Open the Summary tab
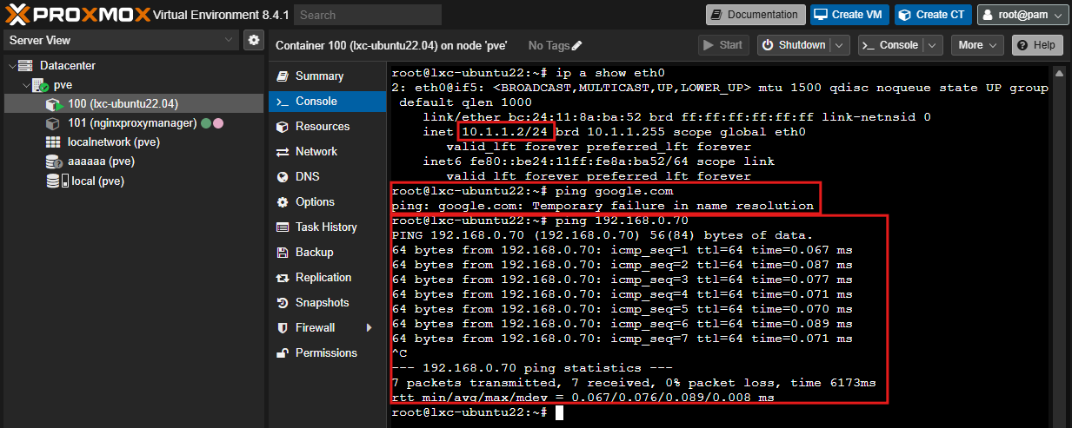This screenshot has width=1072, height=428. 327,76
